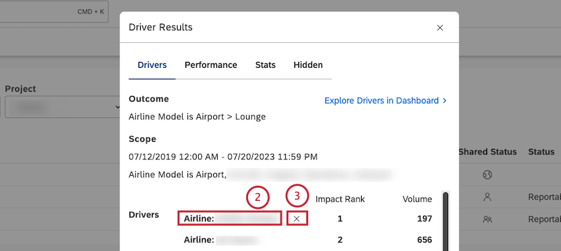The width and height of the screenshot is (561, 251).
Task: Switch to the Drivers tab
Action: 152,65
